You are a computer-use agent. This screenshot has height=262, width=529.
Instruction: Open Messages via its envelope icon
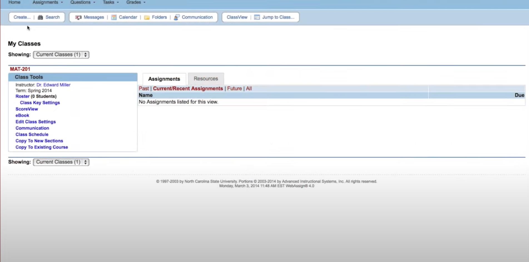79,17
